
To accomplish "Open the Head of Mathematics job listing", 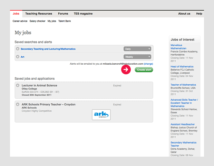I will 182,66.
